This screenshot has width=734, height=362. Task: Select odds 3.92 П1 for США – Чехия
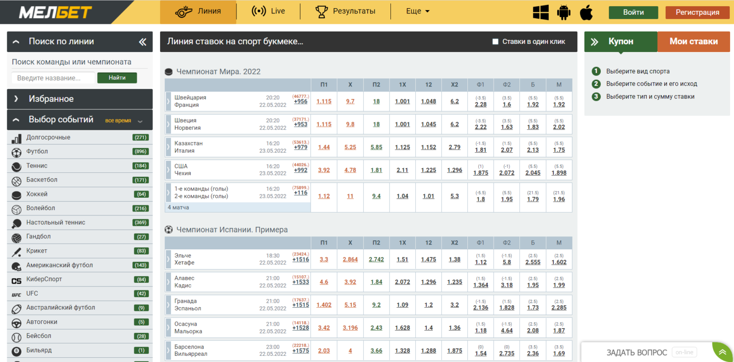[x=324, y=170]
